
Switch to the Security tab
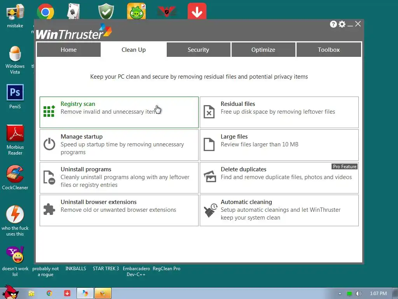point(198,49)
